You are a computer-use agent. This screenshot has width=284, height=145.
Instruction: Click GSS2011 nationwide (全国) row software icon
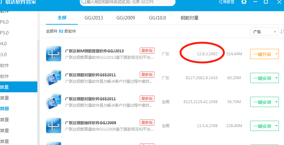[x=54, y=102]
